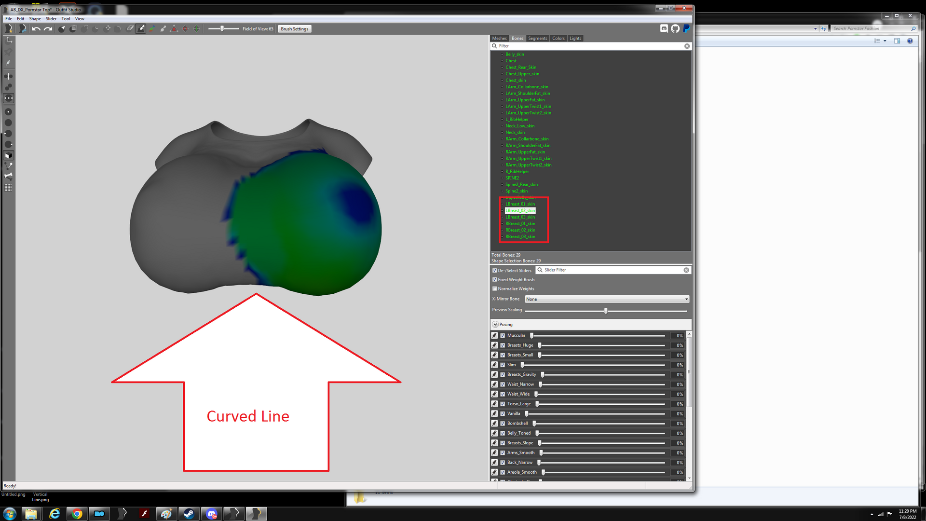Image resolution: width=926 pixels, height=521 pixels.
Task: Open the View menu
Action: pyautogui.click(x=80, y=19)
